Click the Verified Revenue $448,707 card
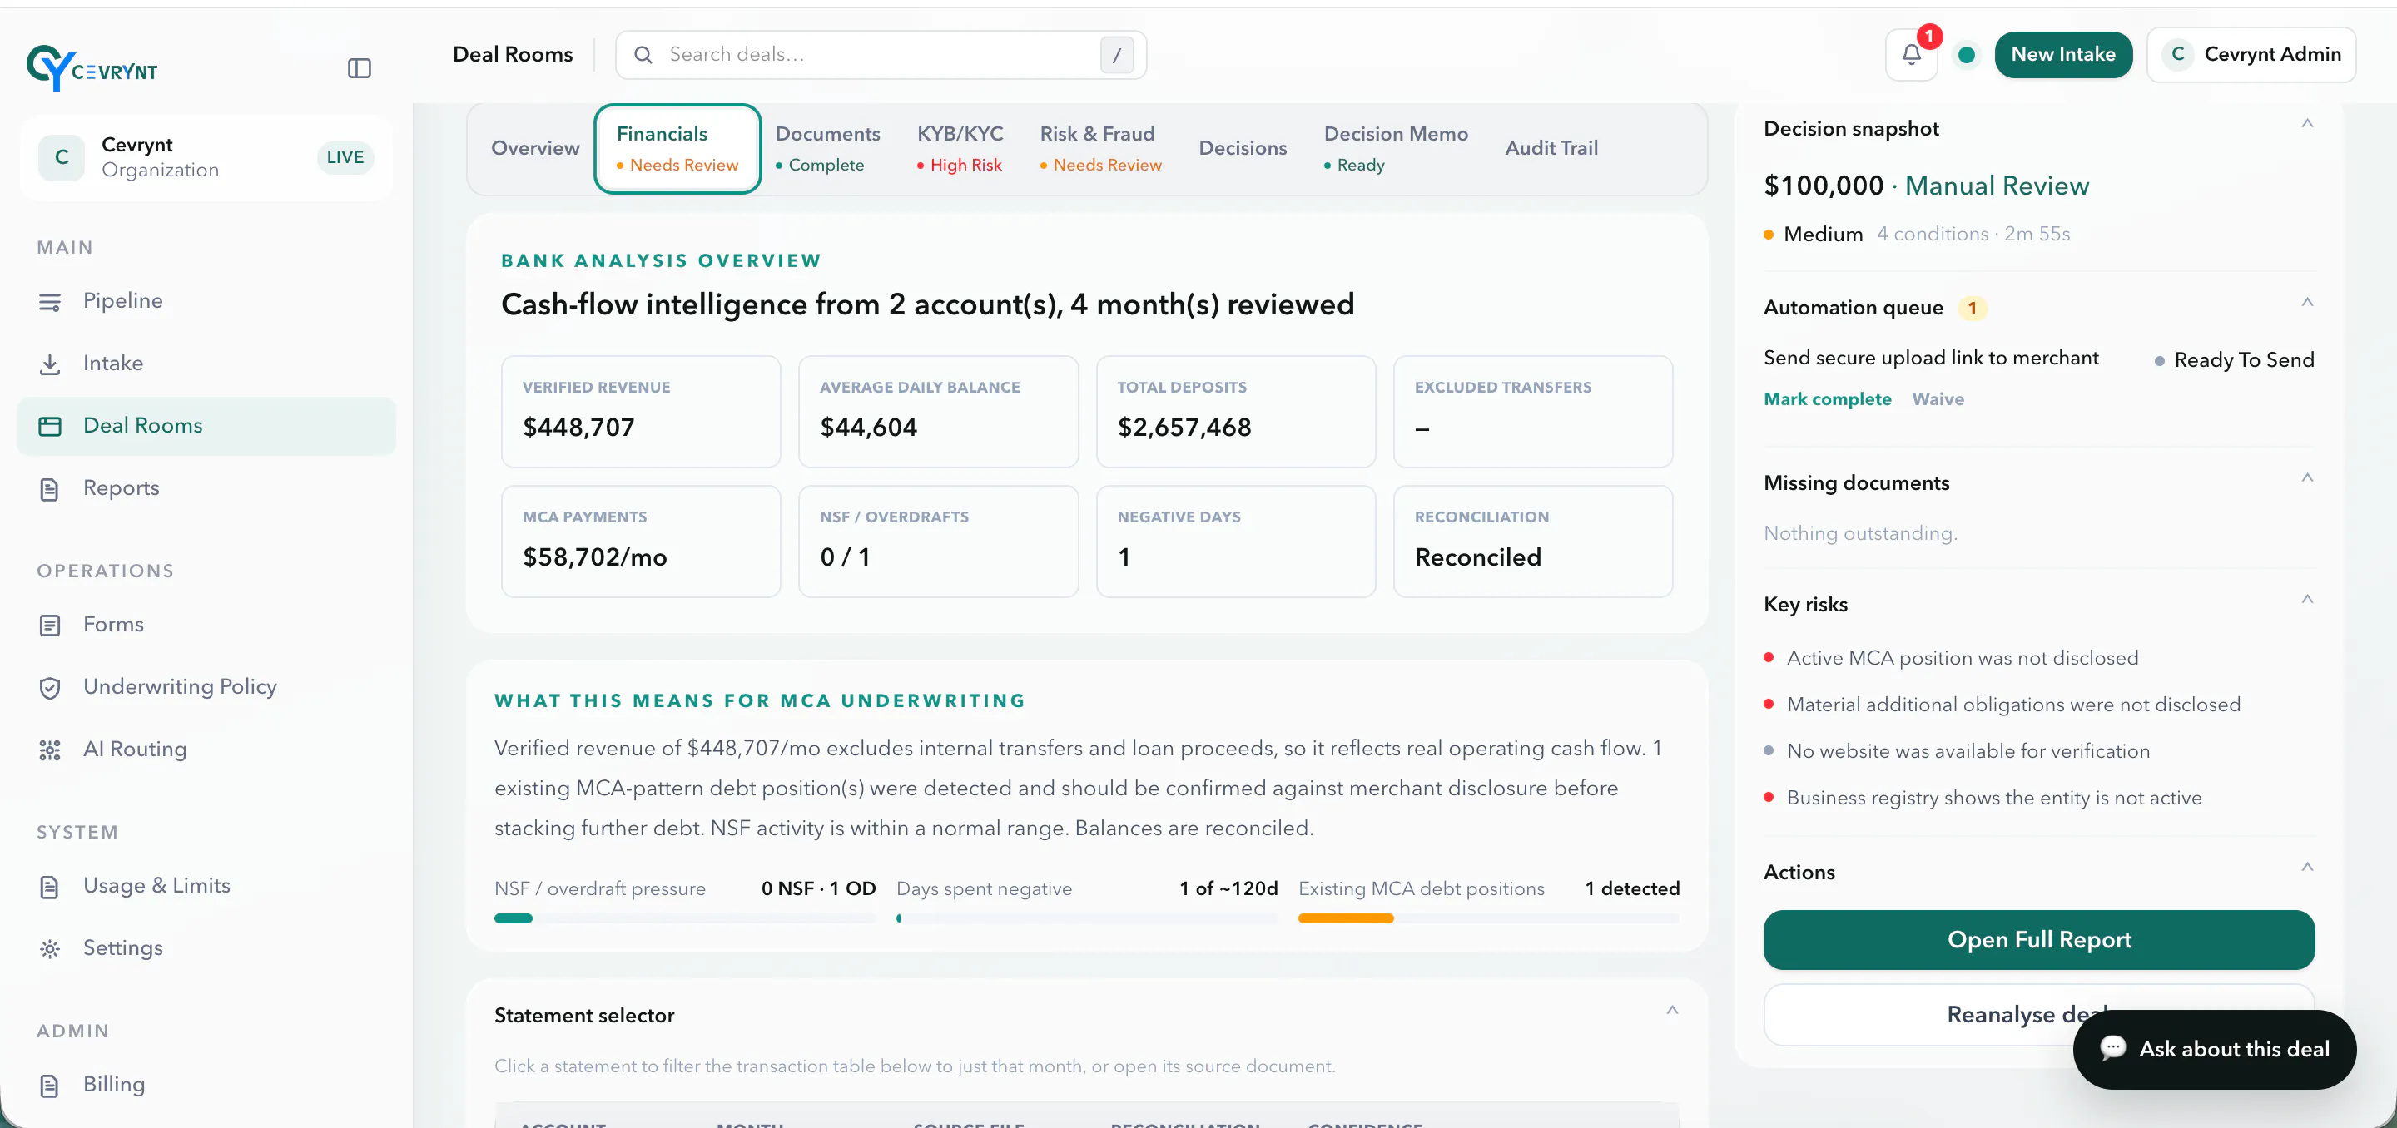Viewport: 2397px width, 1128px height. tap(640, 411)
